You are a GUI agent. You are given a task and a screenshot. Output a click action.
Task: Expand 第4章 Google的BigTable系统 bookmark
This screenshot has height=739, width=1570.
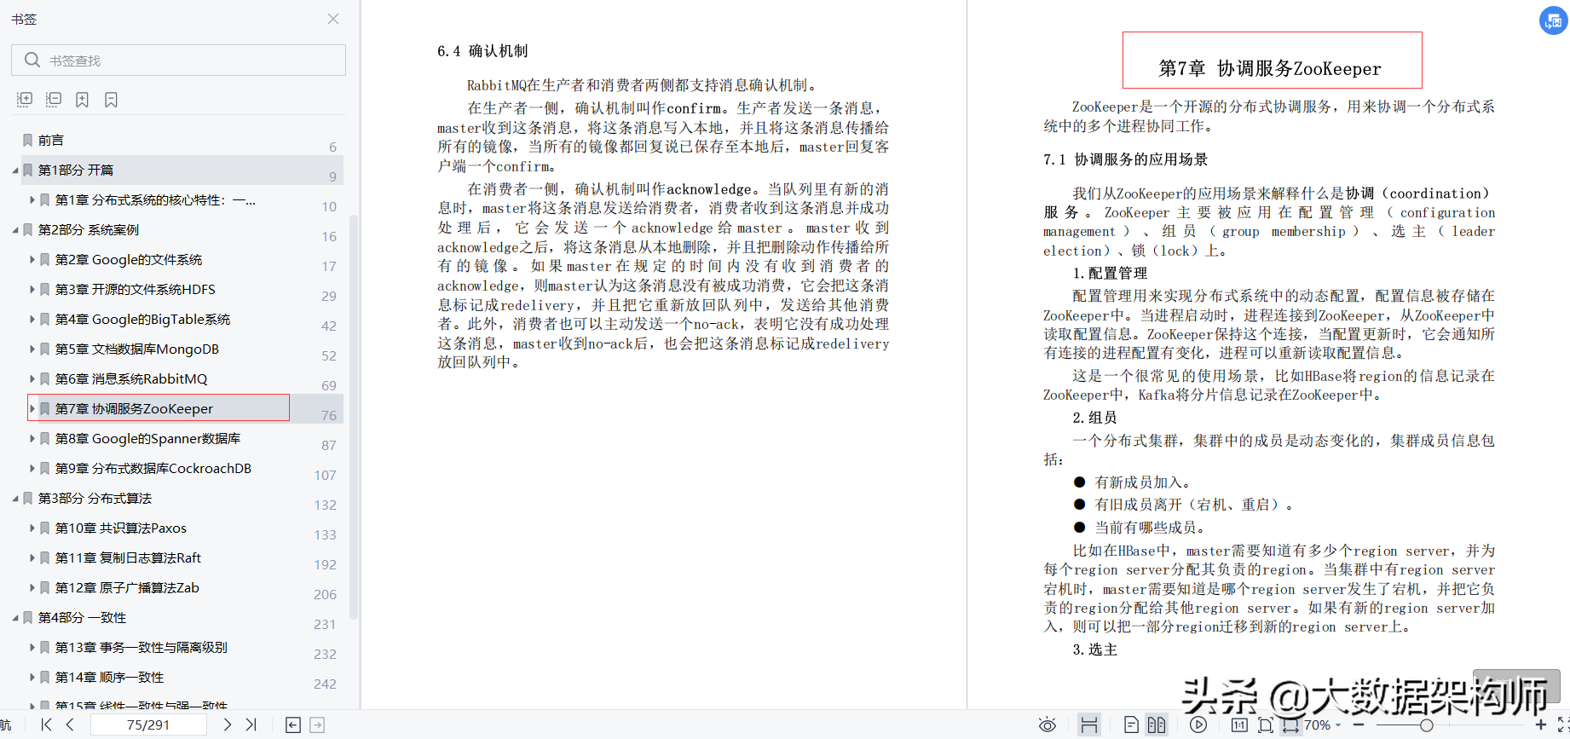click(x=32, y=319)
